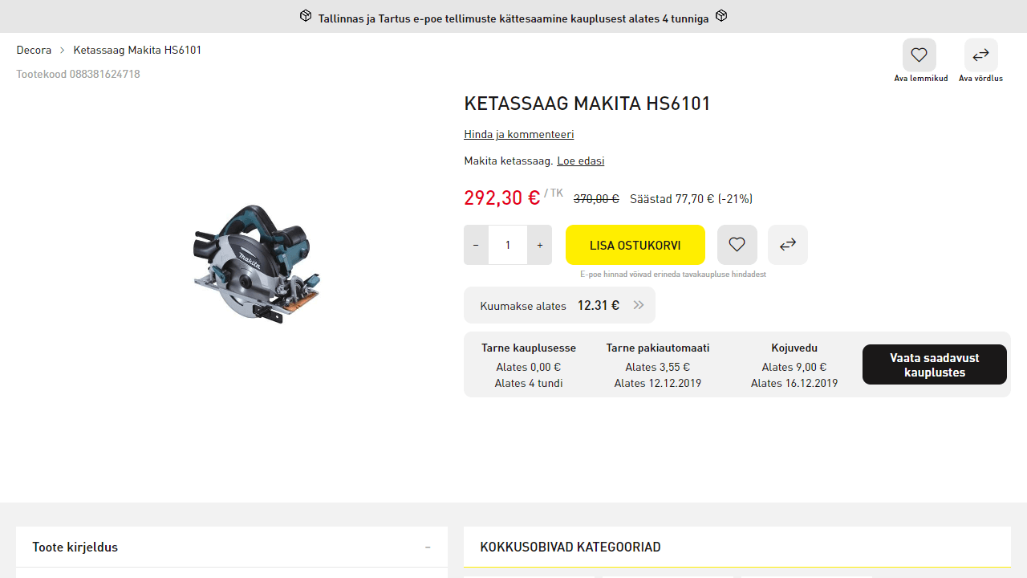1027x578 pixels.
Task: Collapse the Toote kirjeldus section
Action: pyautogui.click(x=428, y=547)
